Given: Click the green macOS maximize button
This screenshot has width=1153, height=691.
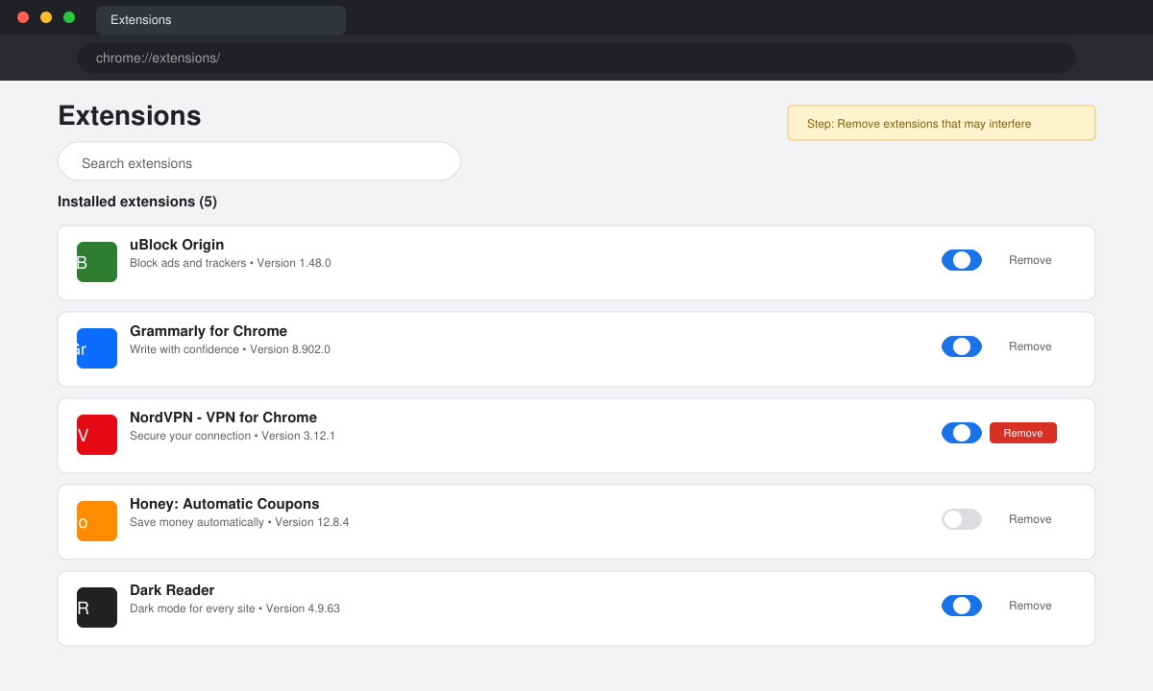Looking at the screenshot, I should pyautogui.click(x=69, y=17).
